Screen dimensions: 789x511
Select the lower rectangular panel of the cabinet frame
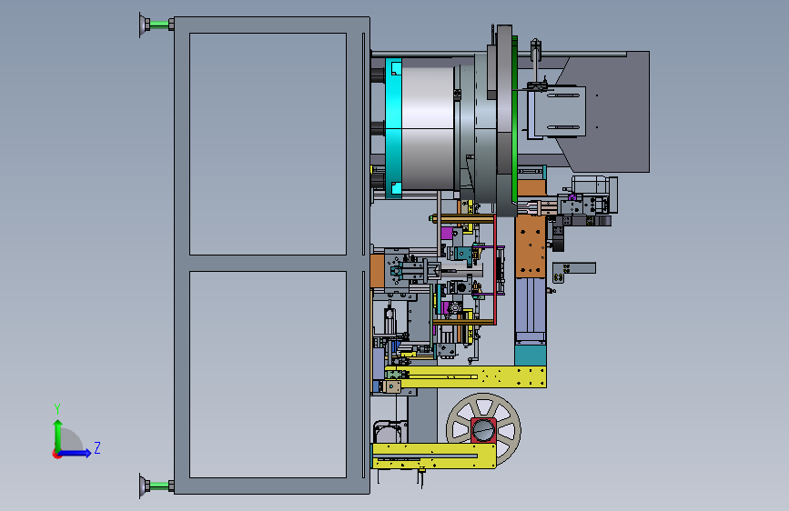click(x=268, y=375)
